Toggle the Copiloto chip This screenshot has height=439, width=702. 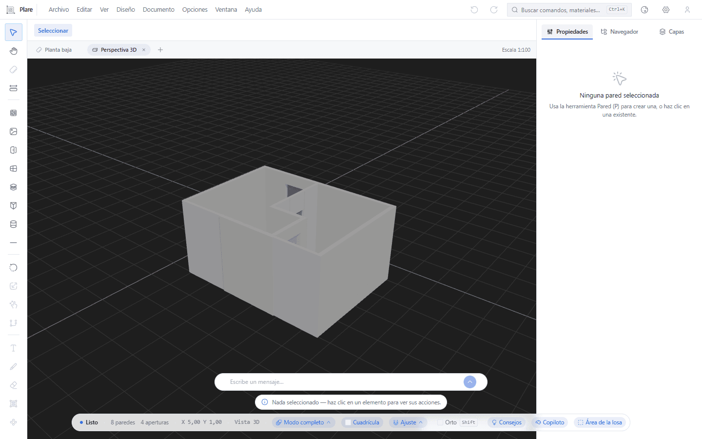point(550,422)
